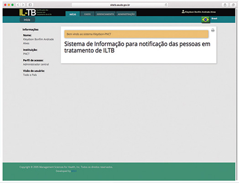Click the orange welcome message banner

(x=136, y=34)
